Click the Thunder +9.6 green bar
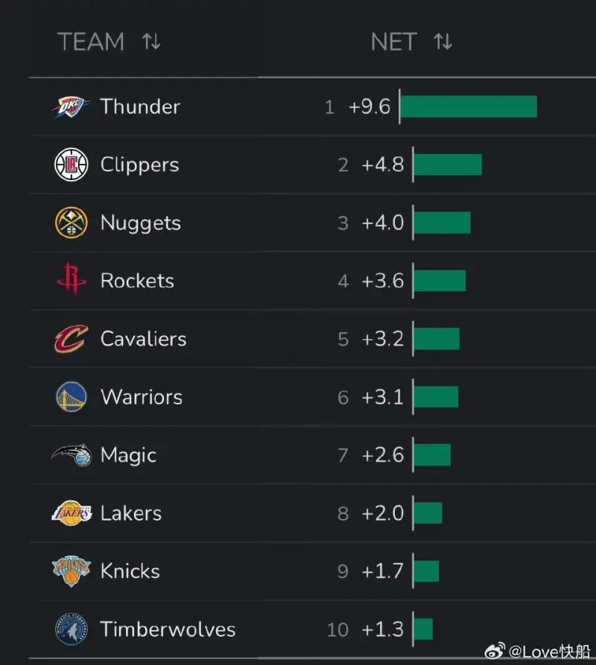The image size is (596, 665). [x=469, y=106]
